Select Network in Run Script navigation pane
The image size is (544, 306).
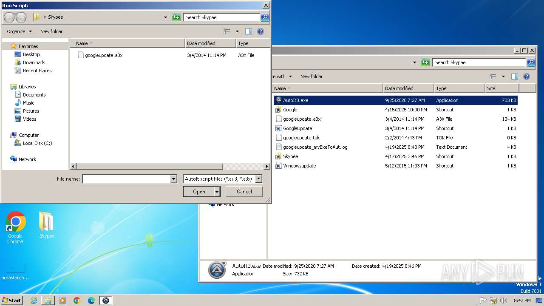tap(27, 159)
